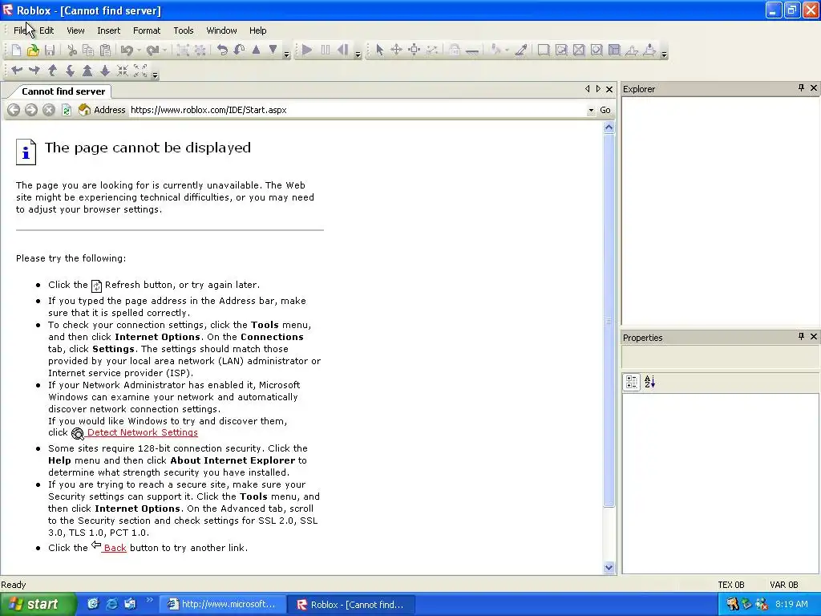Reset the simulation with rewind icon

point(342,51)
